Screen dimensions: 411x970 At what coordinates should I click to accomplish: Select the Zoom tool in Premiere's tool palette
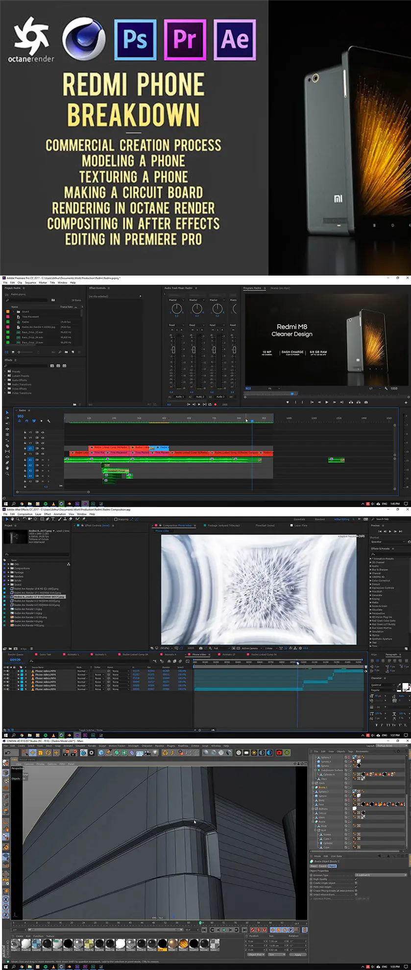pyautogui.click(x=7, y=474)
